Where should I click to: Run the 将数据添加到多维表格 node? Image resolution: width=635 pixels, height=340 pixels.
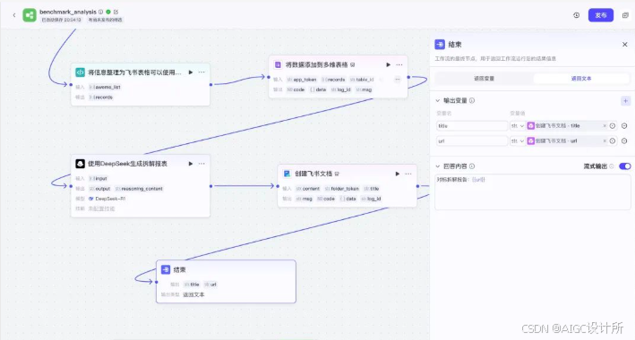pos(388,64)
